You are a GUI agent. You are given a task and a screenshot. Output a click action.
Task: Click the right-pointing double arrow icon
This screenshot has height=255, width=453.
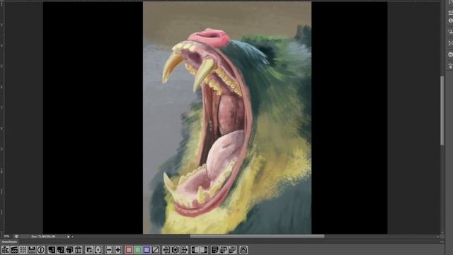184,250
